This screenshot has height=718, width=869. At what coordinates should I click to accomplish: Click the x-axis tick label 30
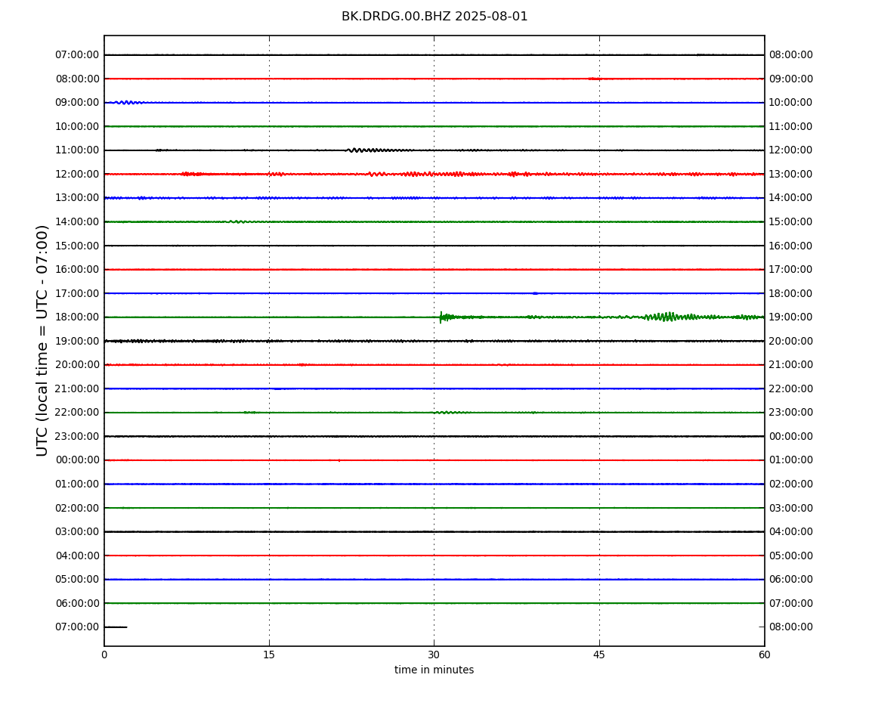(434, 655)
